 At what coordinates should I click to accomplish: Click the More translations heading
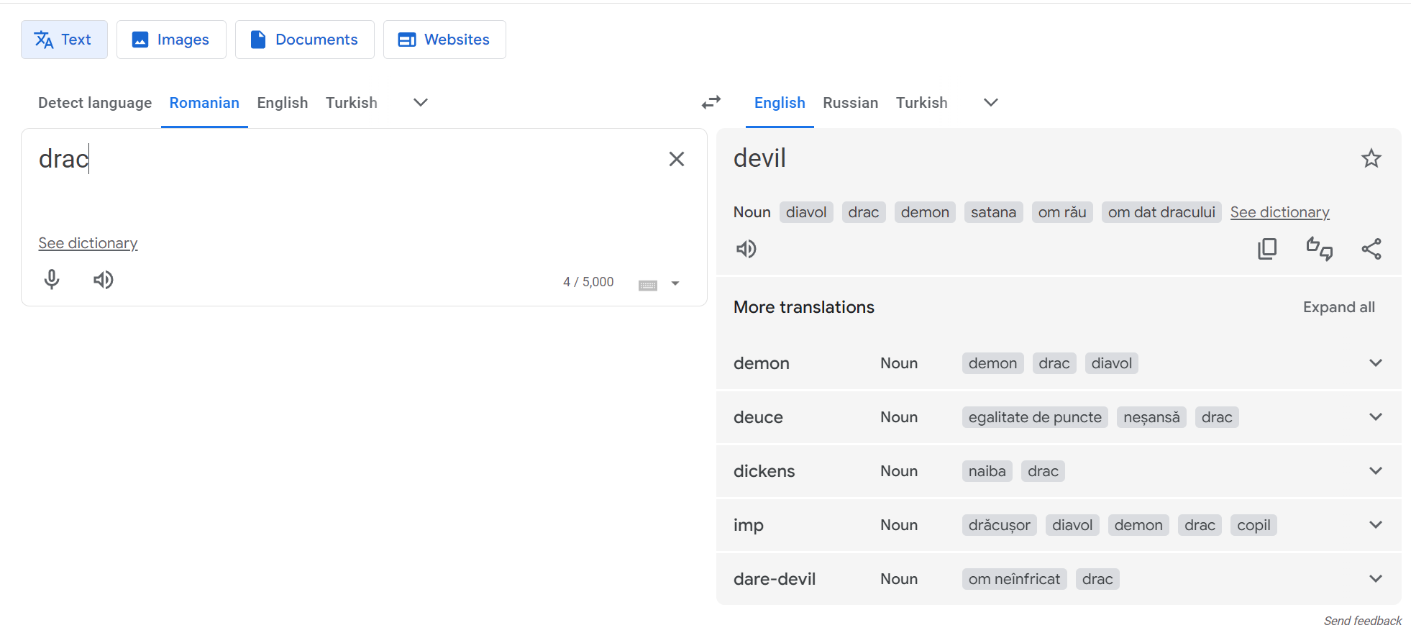pos(804,307)
